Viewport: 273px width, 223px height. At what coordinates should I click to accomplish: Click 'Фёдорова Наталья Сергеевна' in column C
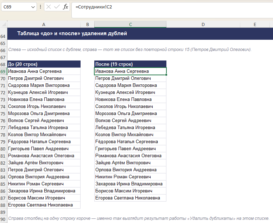pos(131,141)
